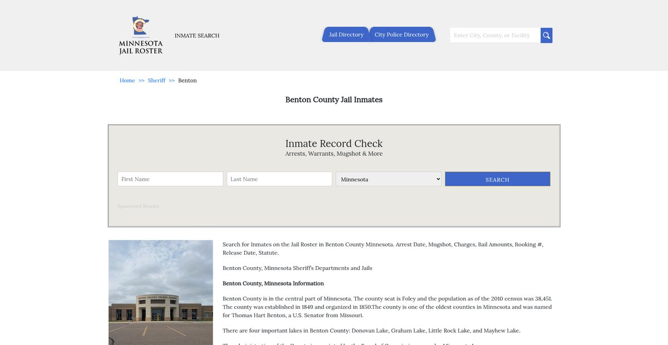Focus the First Name field
This screenshot has height=345, width=668.
tap(170, 179)
